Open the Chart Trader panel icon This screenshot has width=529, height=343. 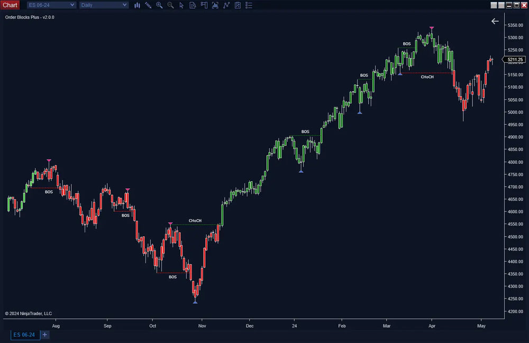coord(204,5)
